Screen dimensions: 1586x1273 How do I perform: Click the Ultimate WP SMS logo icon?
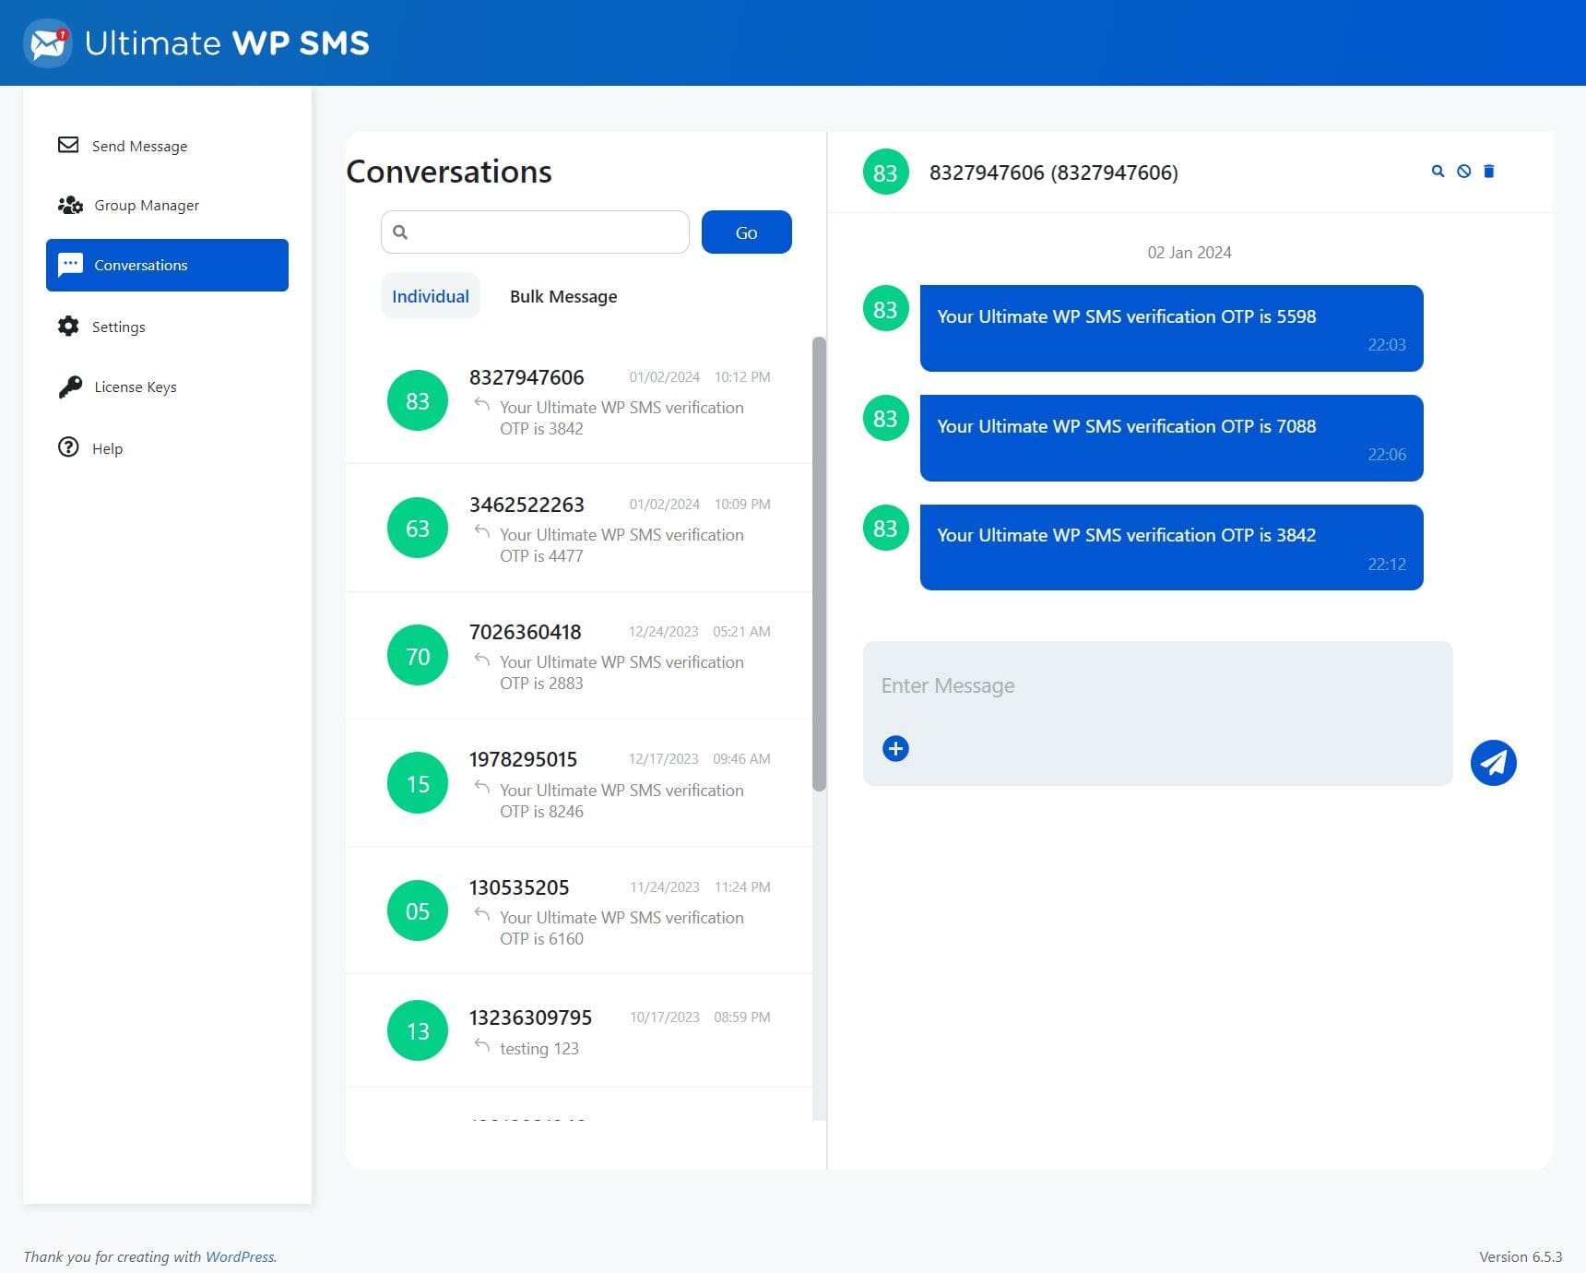coord(48,43)
